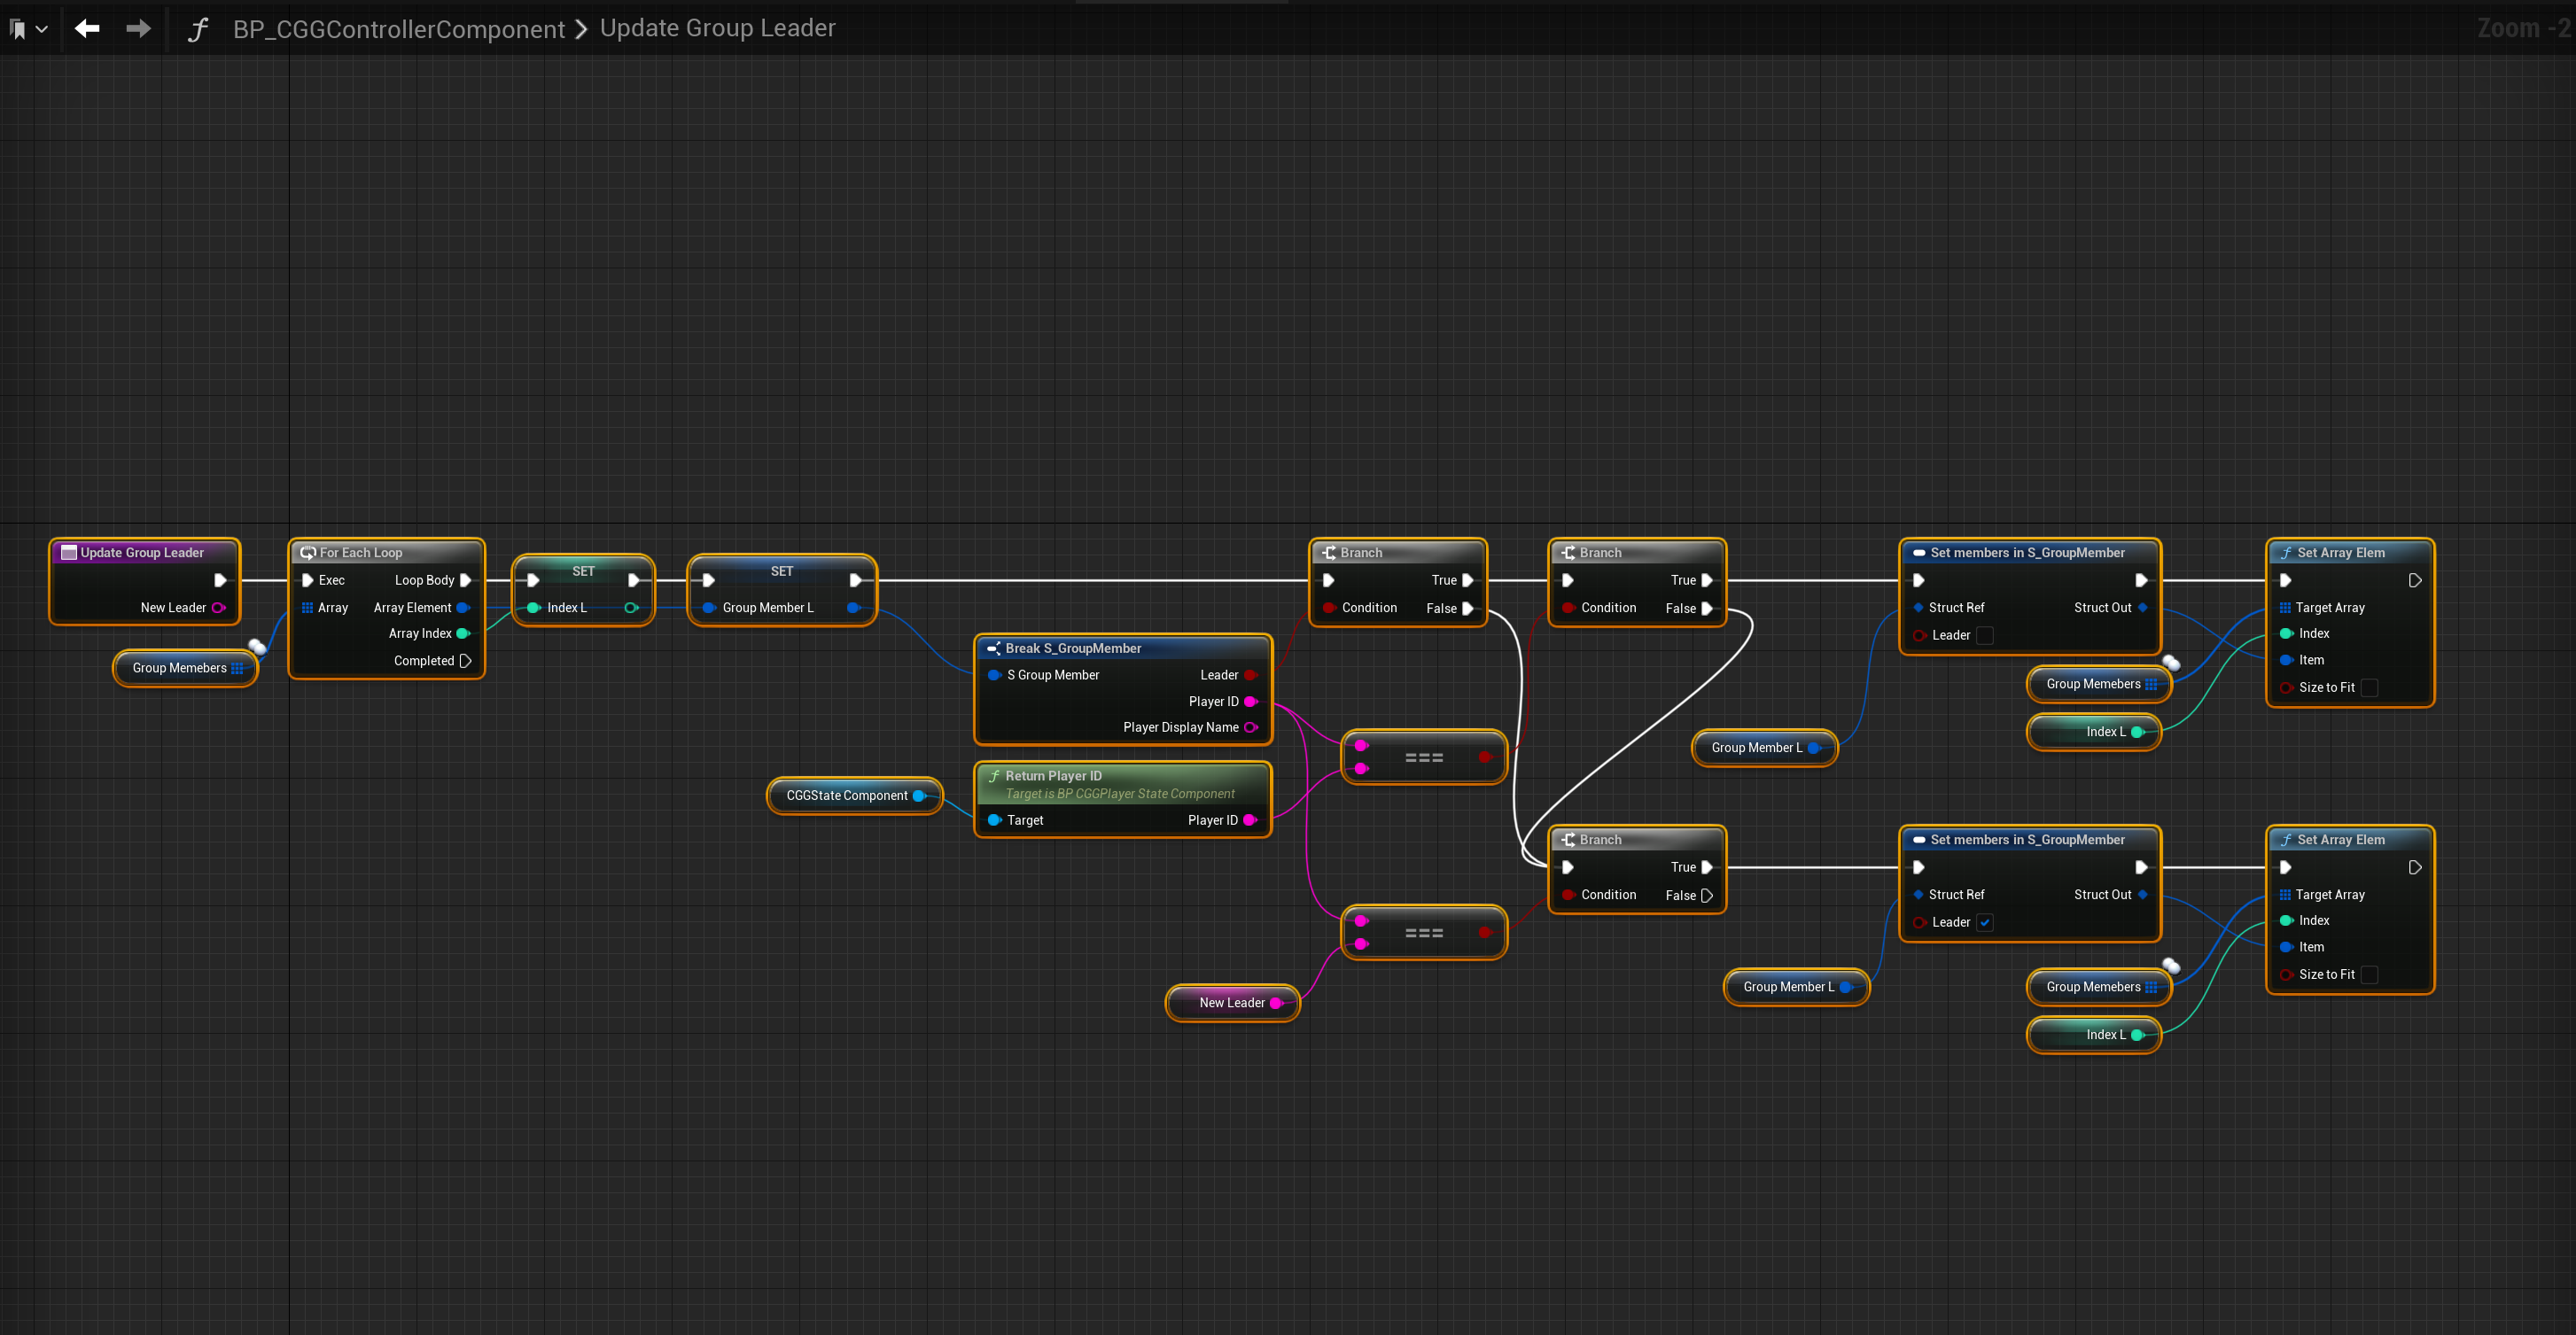Click the back navigation arrow
Screen dimensions: 2576x1335
(87, 28)
